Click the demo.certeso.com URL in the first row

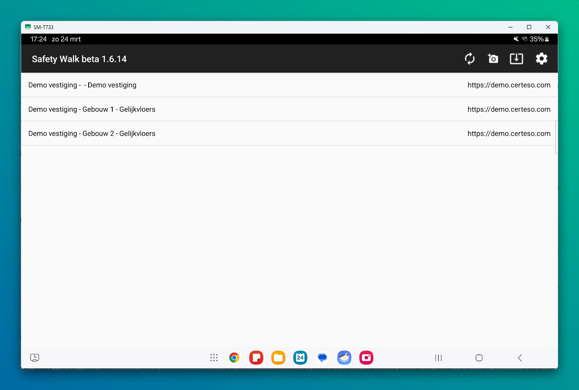[509, 85]
